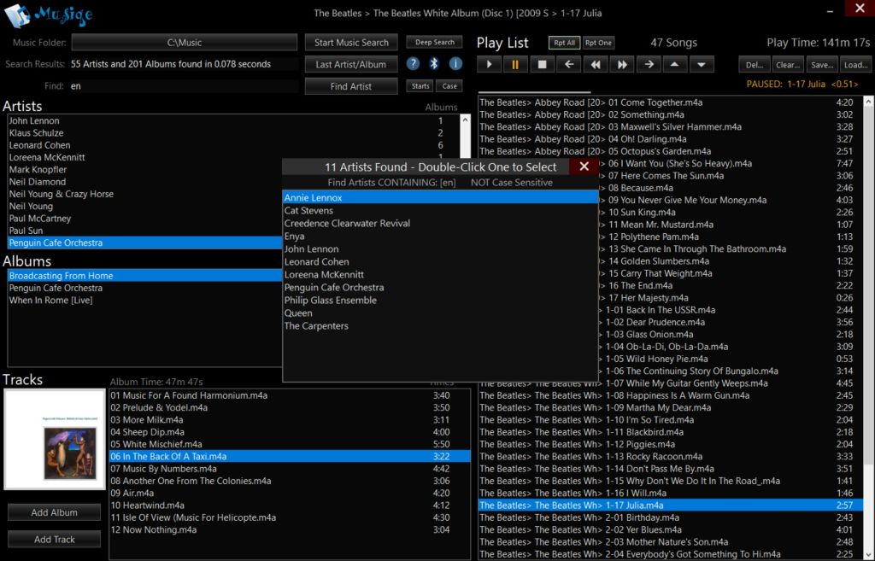Toggle the Rpt All repeat option
Image resolution: width=875 pixels, height=561 pixels.
click(564, 43)
